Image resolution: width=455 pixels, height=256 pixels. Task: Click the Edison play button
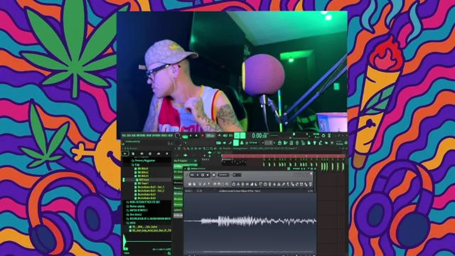point(198,175)
